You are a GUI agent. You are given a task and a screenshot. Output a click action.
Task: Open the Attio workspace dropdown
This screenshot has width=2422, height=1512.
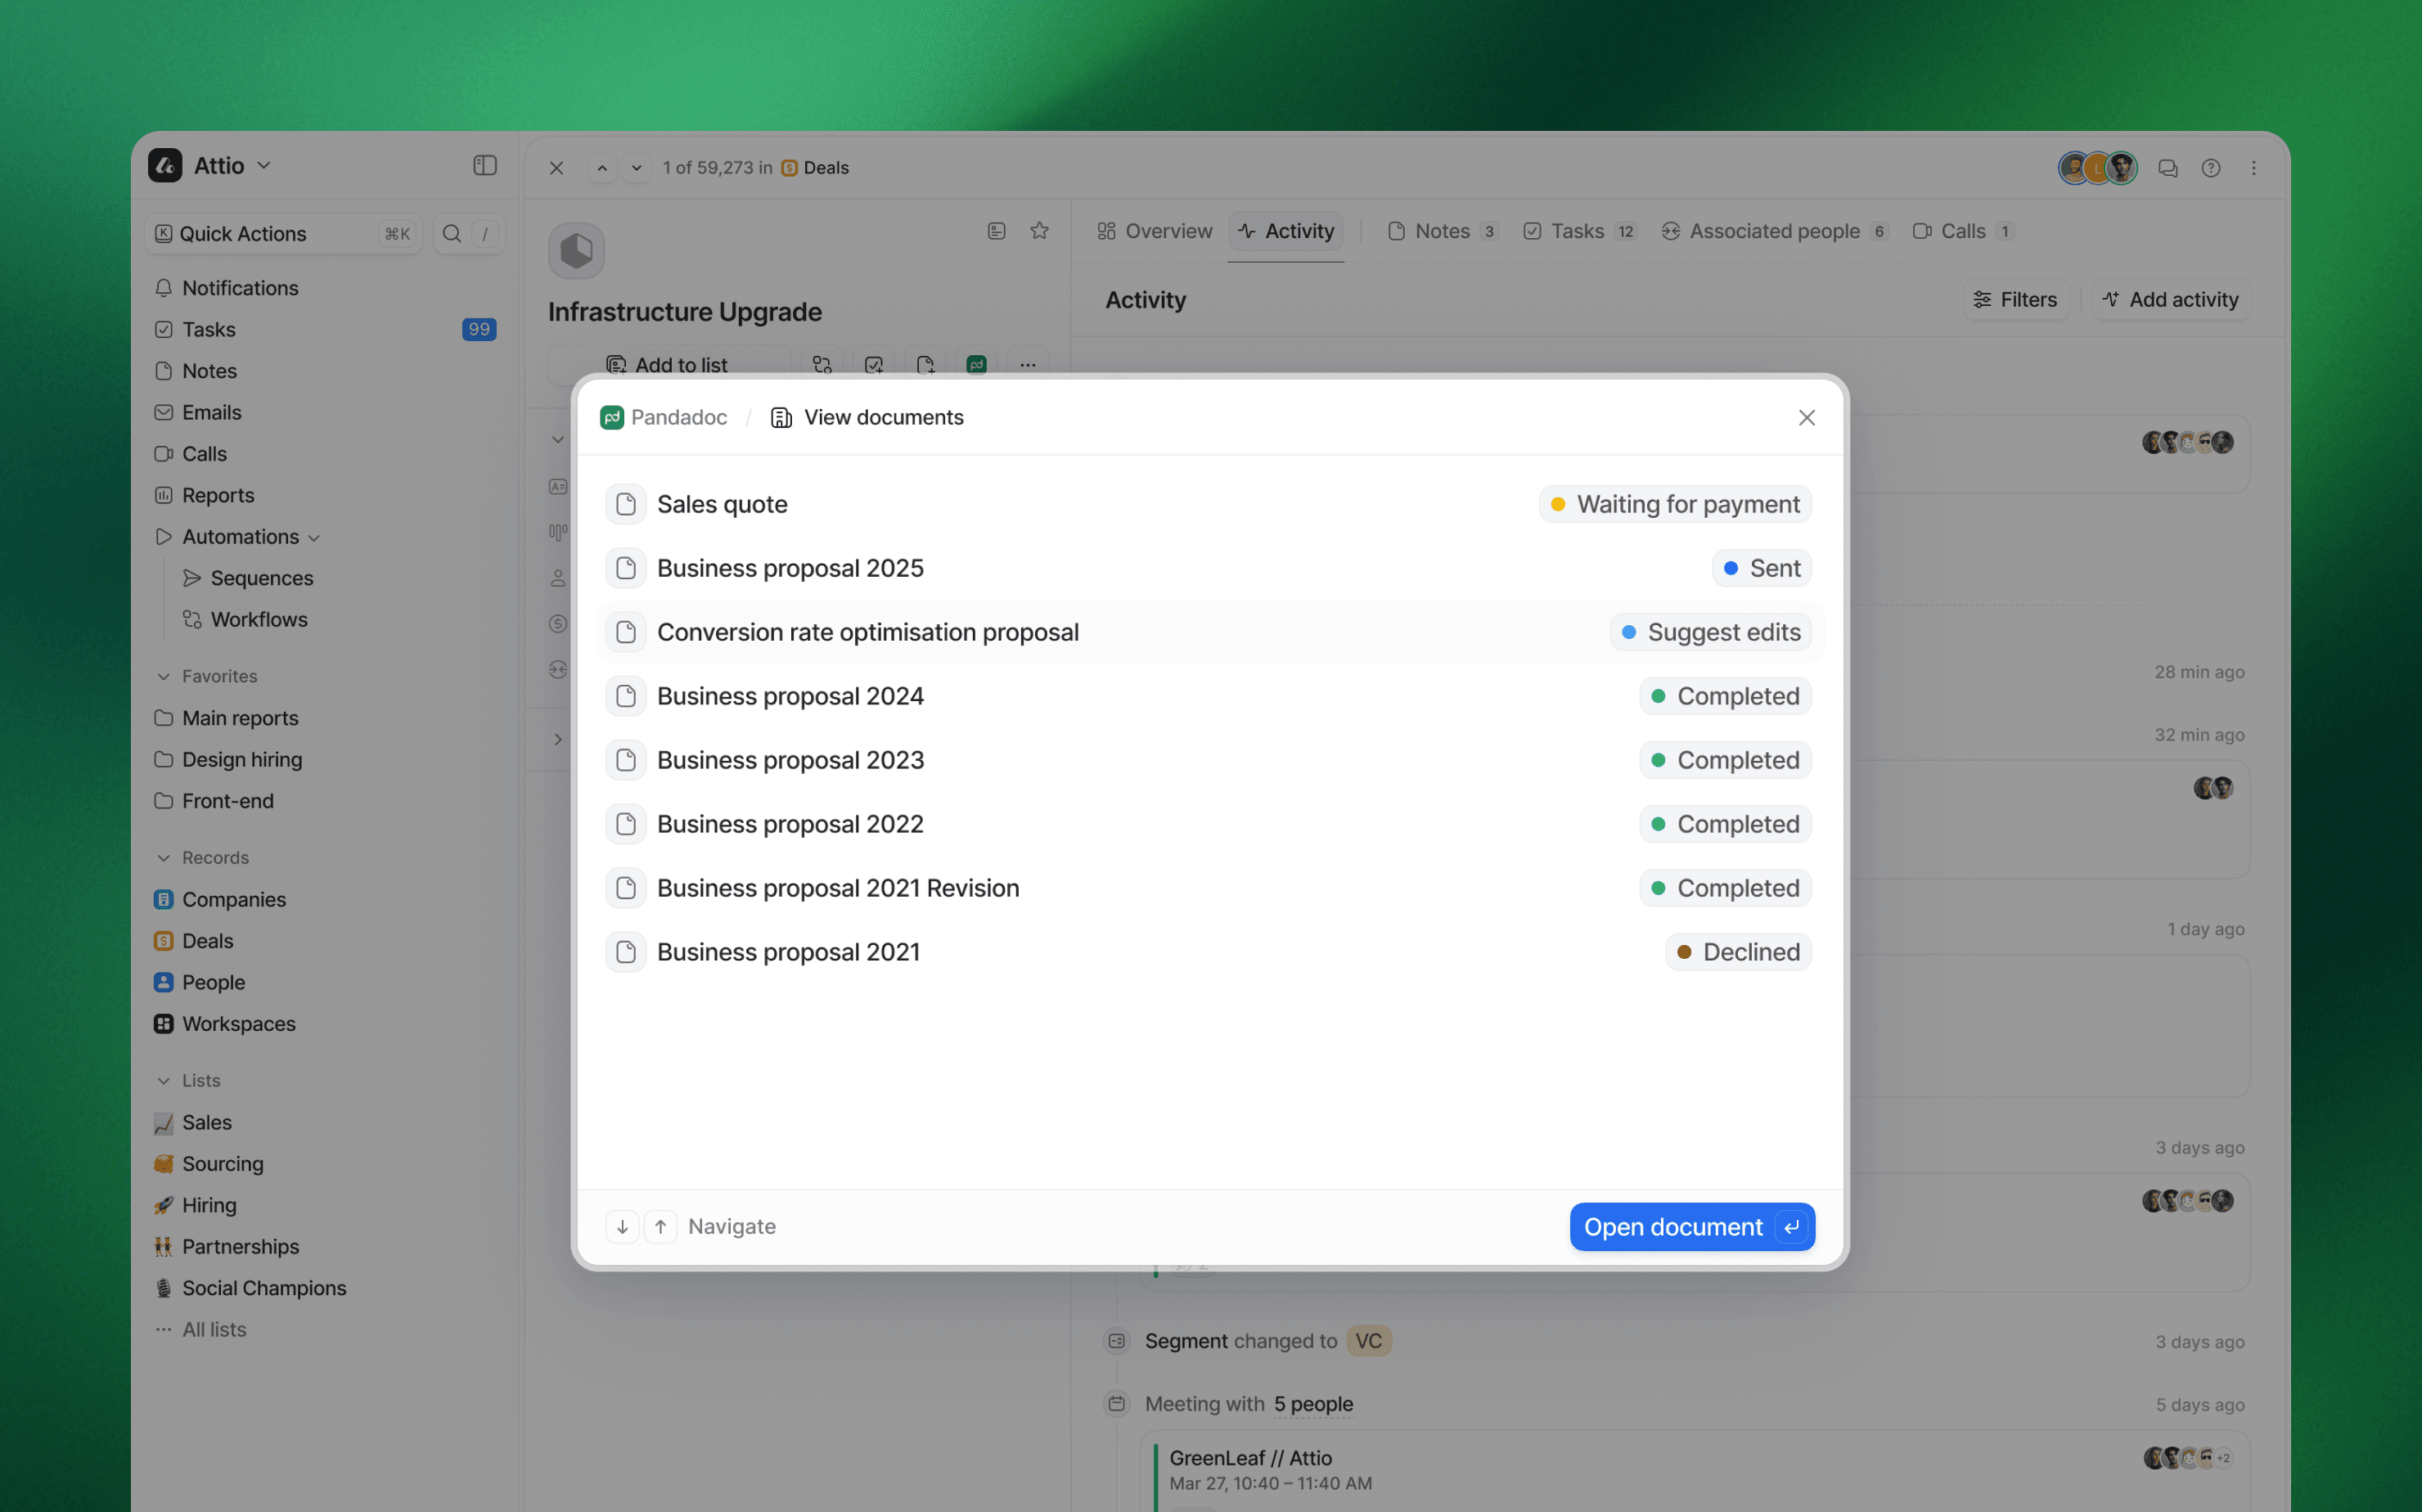tap(232, 165)
